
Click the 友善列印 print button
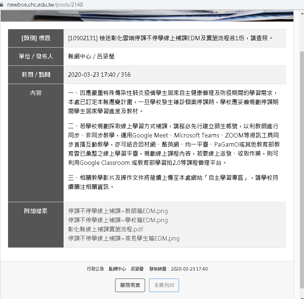click(164, 285)
